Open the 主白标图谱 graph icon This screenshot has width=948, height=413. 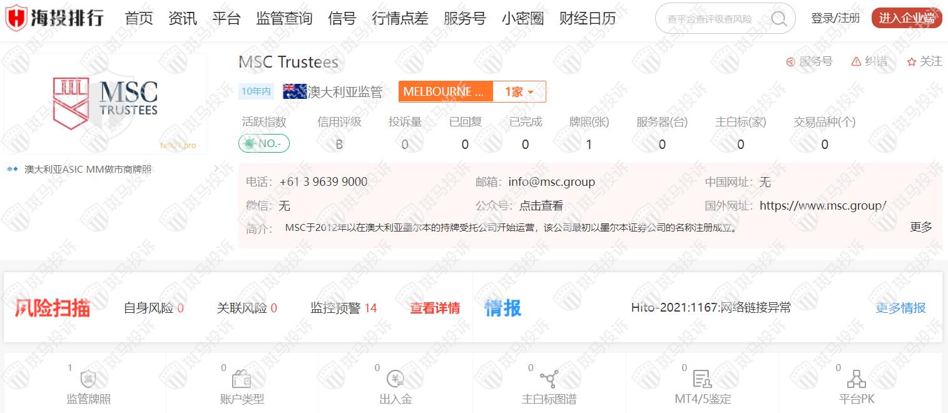click(549, 379)
